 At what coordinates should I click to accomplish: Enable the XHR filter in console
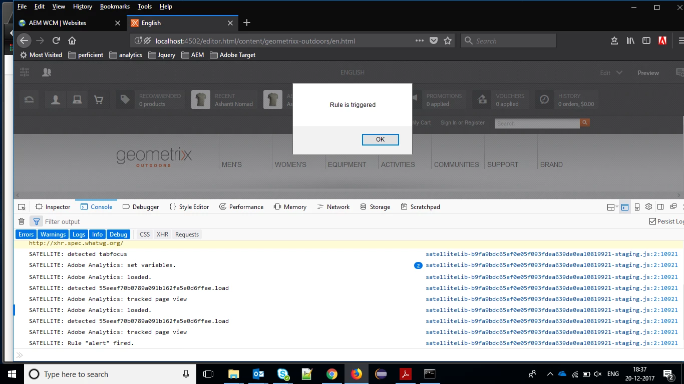click(x=162, y=234)
